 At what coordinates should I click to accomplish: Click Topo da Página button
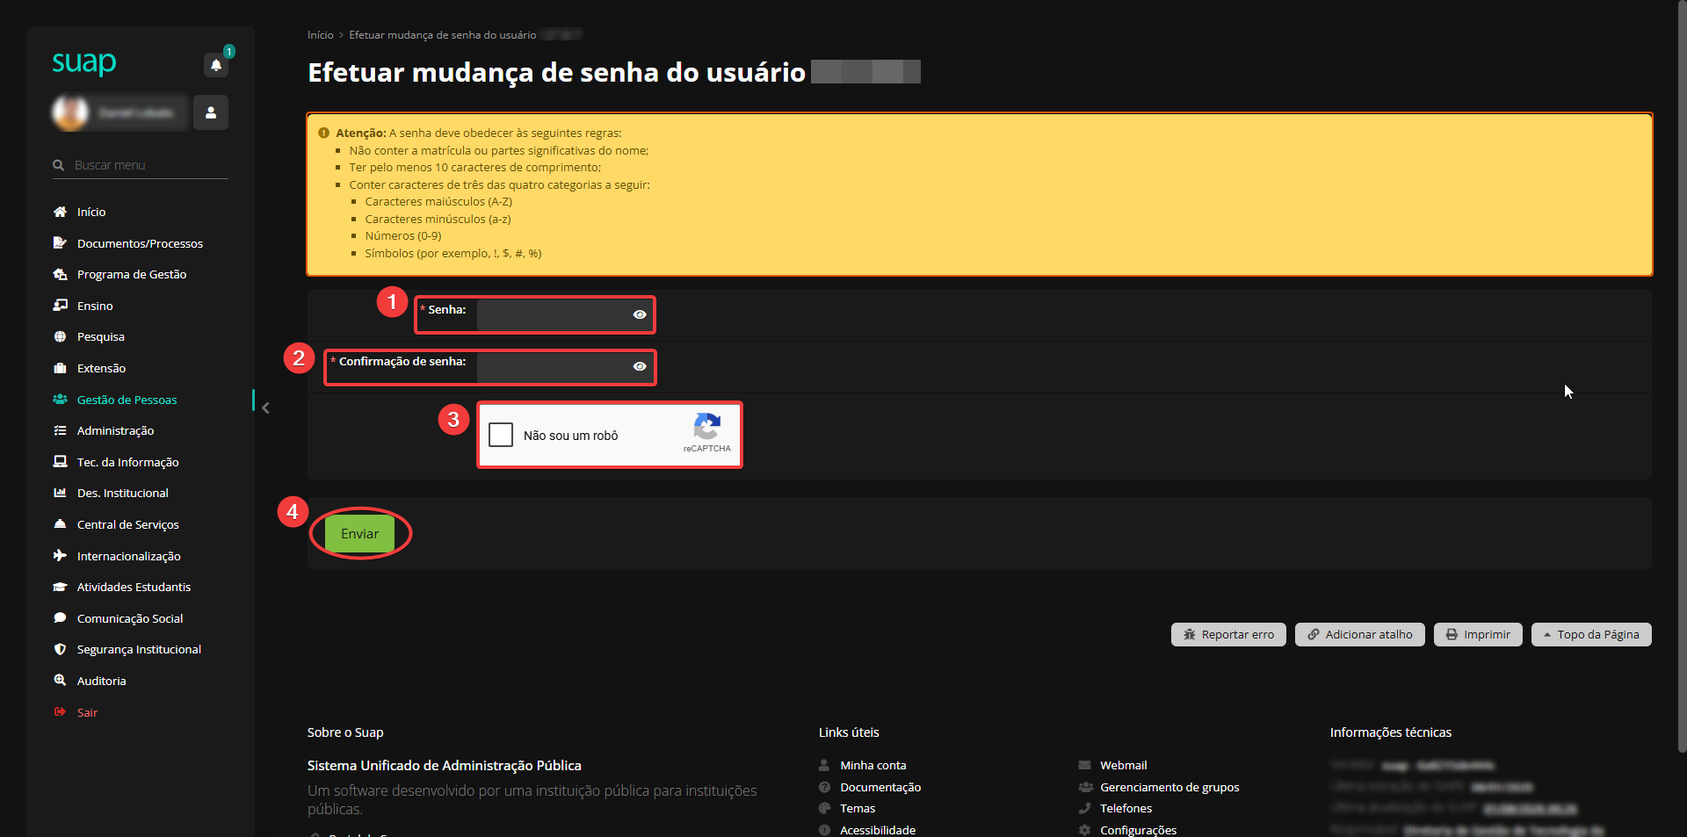click(x=1591, y=634)
